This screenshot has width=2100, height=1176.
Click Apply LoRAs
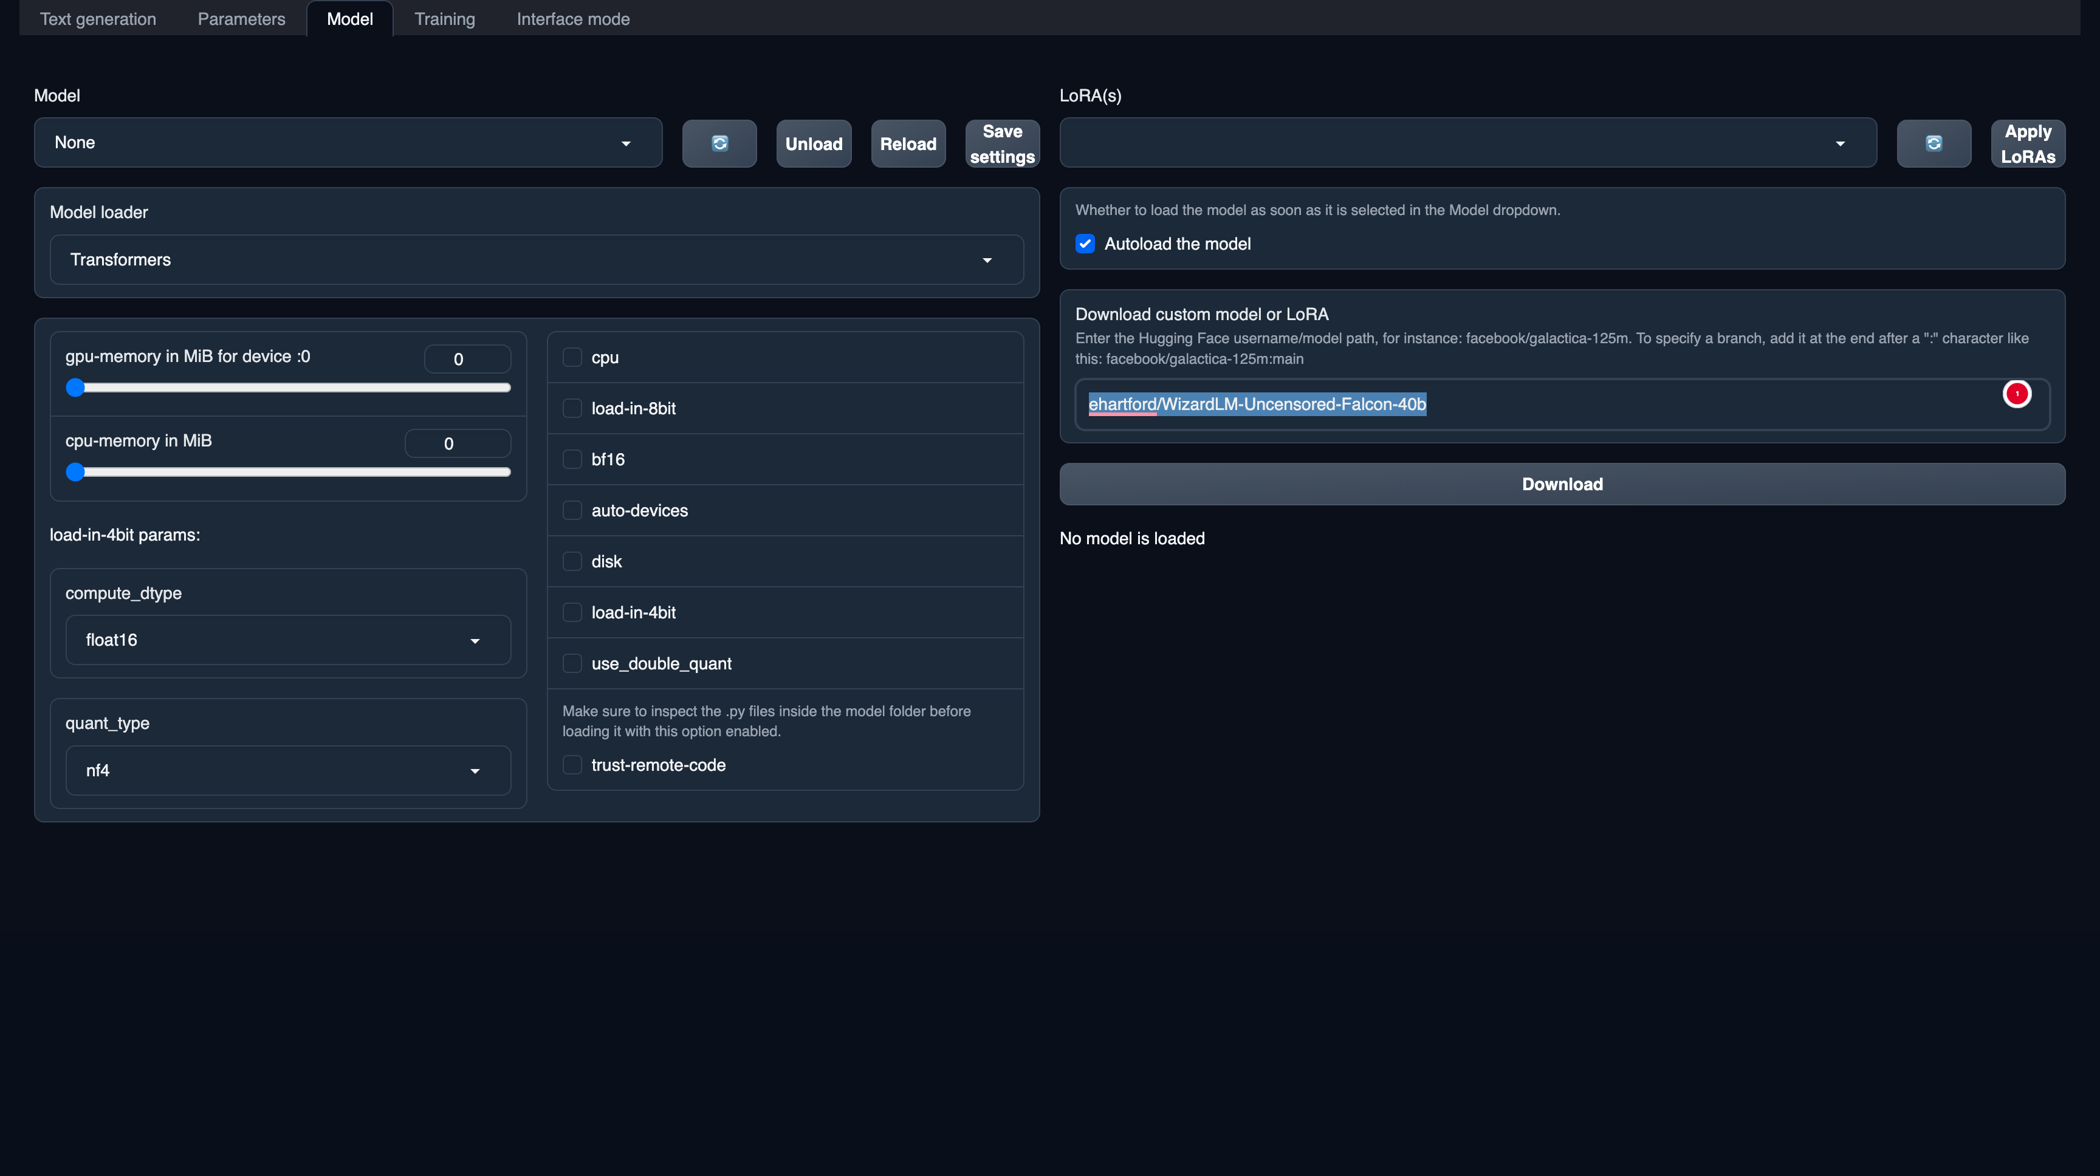2028,143
